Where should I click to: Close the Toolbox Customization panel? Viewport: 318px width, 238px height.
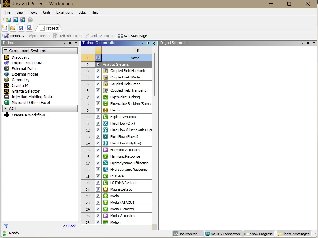coord(154,43)
